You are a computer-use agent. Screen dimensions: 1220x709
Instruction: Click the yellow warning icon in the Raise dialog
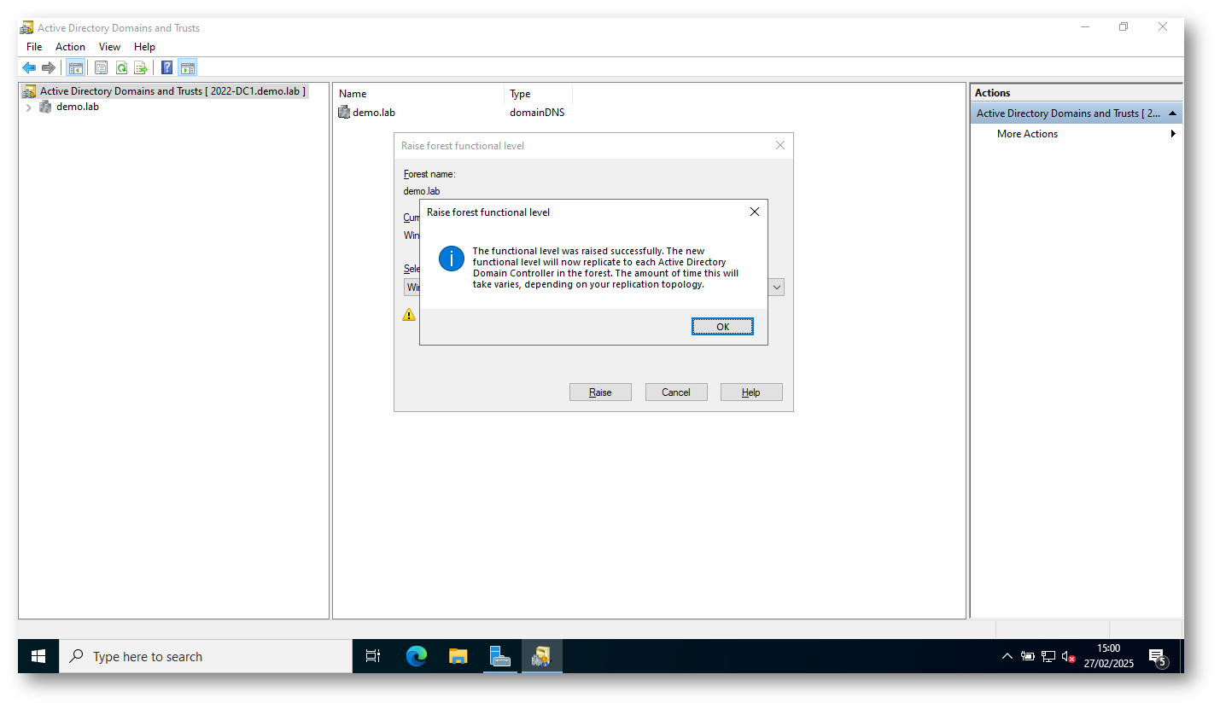[x=409, y=315]
